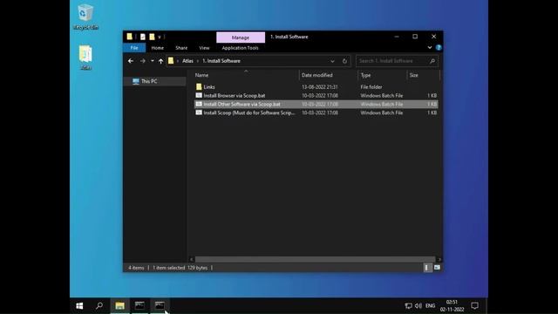This screenshot has width=558, height=314.
Task: Click the date 13-08-2022 21:31 cell
Action: pos(320,87)
